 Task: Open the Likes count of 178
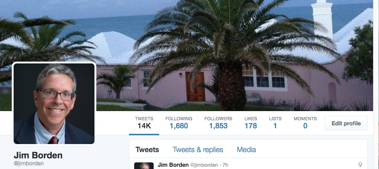click(251, 123)
